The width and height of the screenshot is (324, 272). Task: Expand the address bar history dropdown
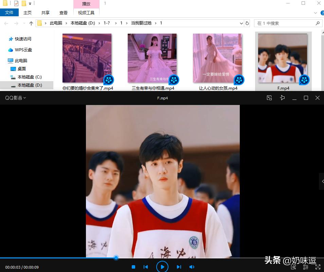click(x=241, y=23)
